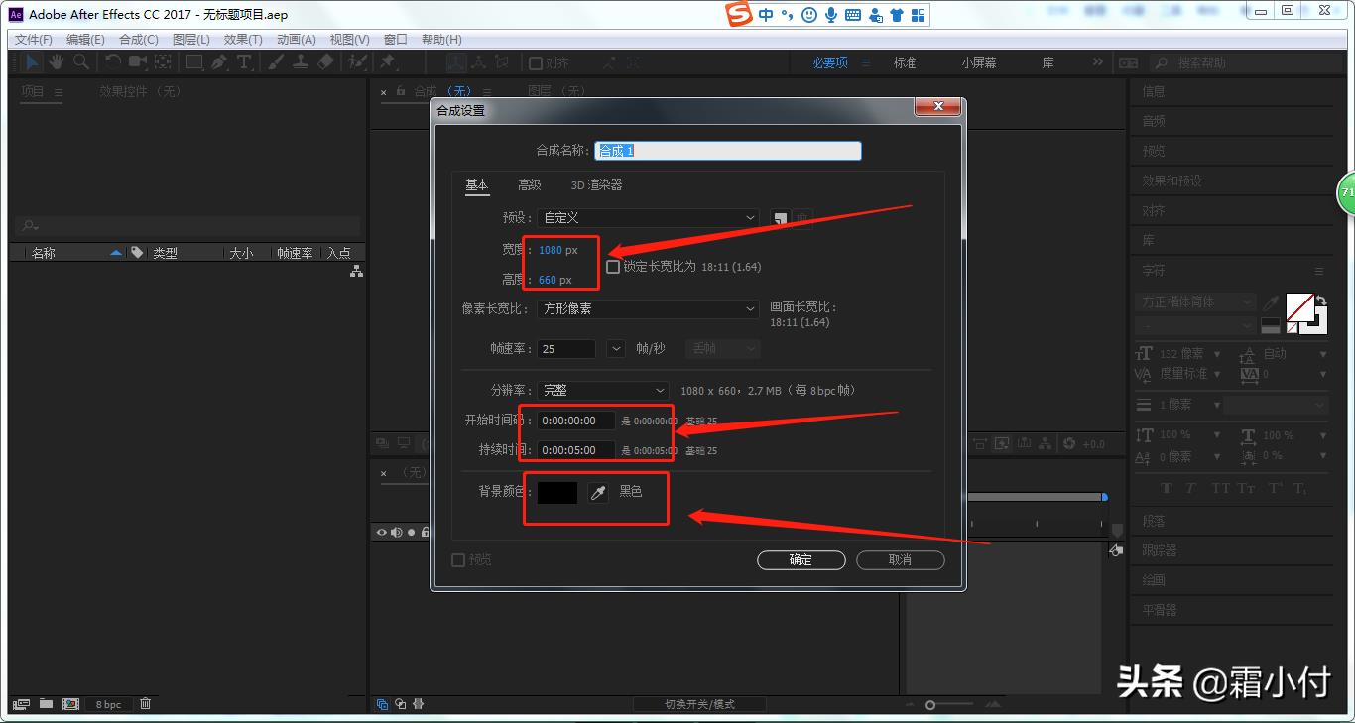This screenshot has width=1355, height=723.
Task: Toggle the 对齐 snapping checkbox
Action: coord(536,63)
